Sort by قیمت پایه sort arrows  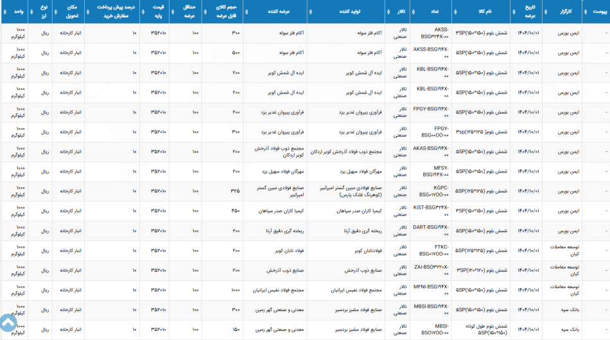click(x=143, y=12)
